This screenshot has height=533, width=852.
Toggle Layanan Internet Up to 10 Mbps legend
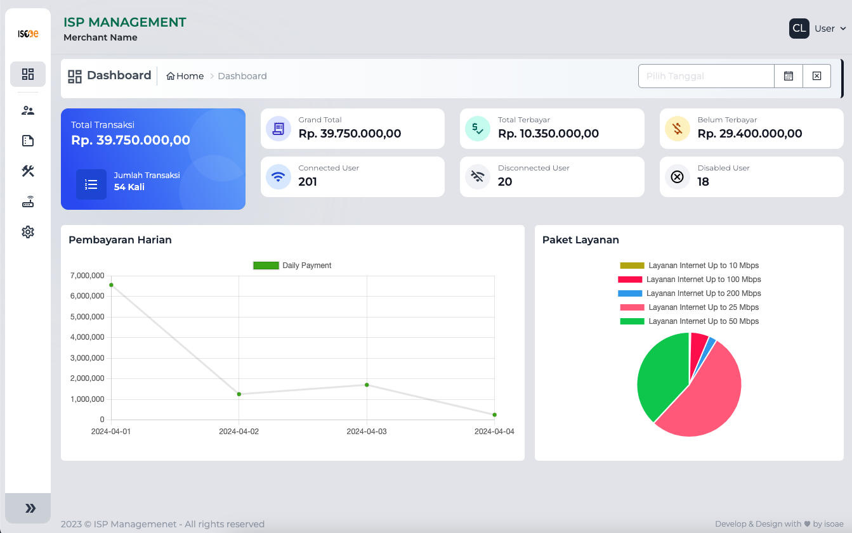689,266
